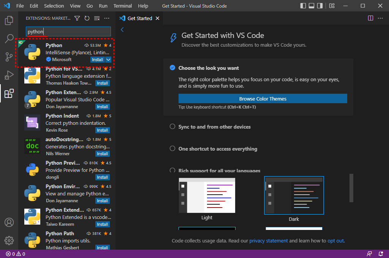This screenshot has width=389, height=258.
Task: Click the Get Started page scrollbar
Action: (351, 188)
